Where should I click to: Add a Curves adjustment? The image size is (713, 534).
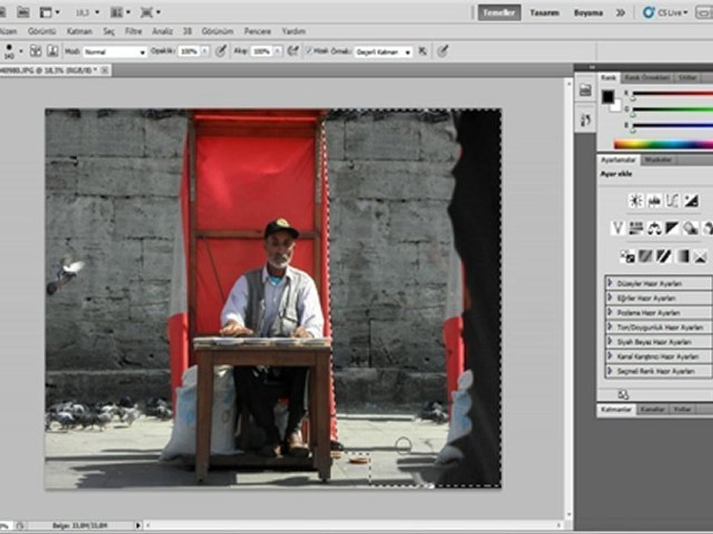(673, 200)
